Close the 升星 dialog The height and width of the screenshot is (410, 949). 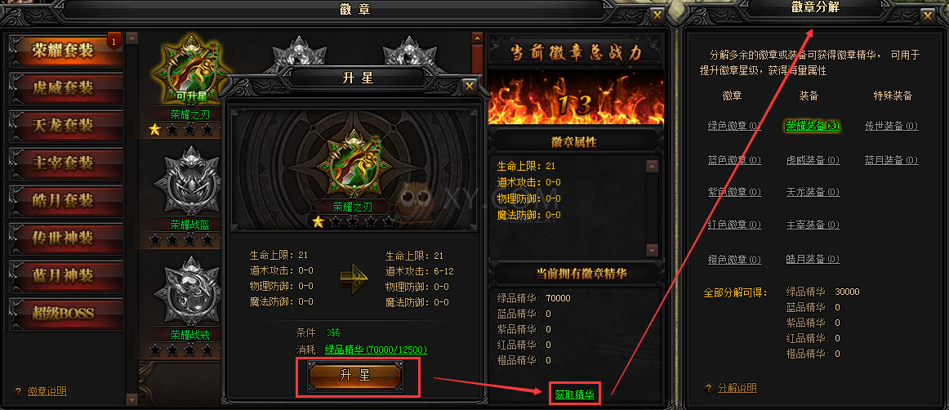coord(470,86)
